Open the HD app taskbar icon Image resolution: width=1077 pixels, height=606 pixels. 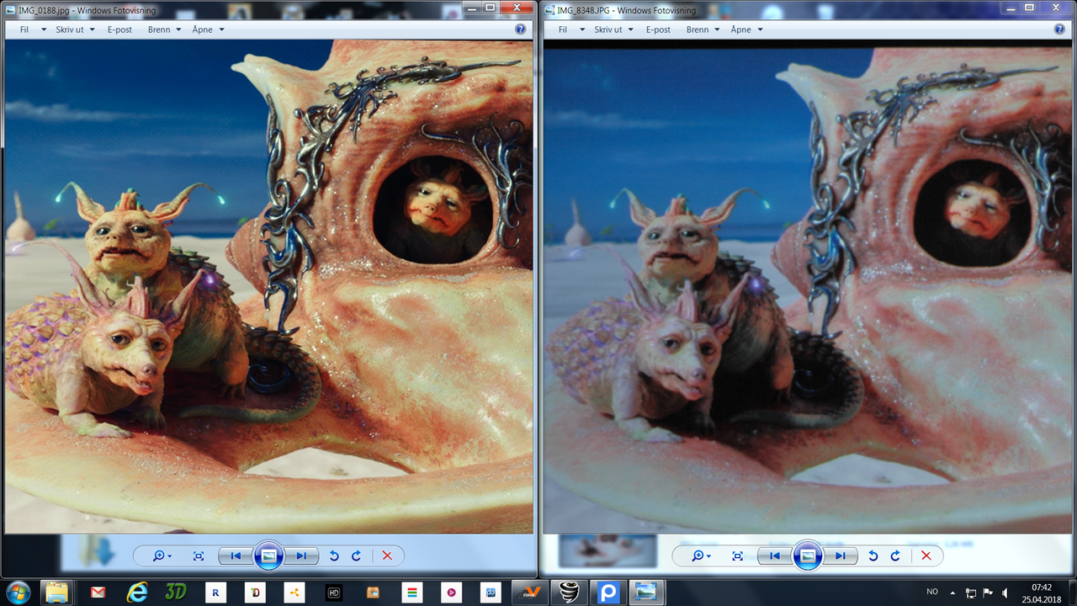click(x=334, y=592)
